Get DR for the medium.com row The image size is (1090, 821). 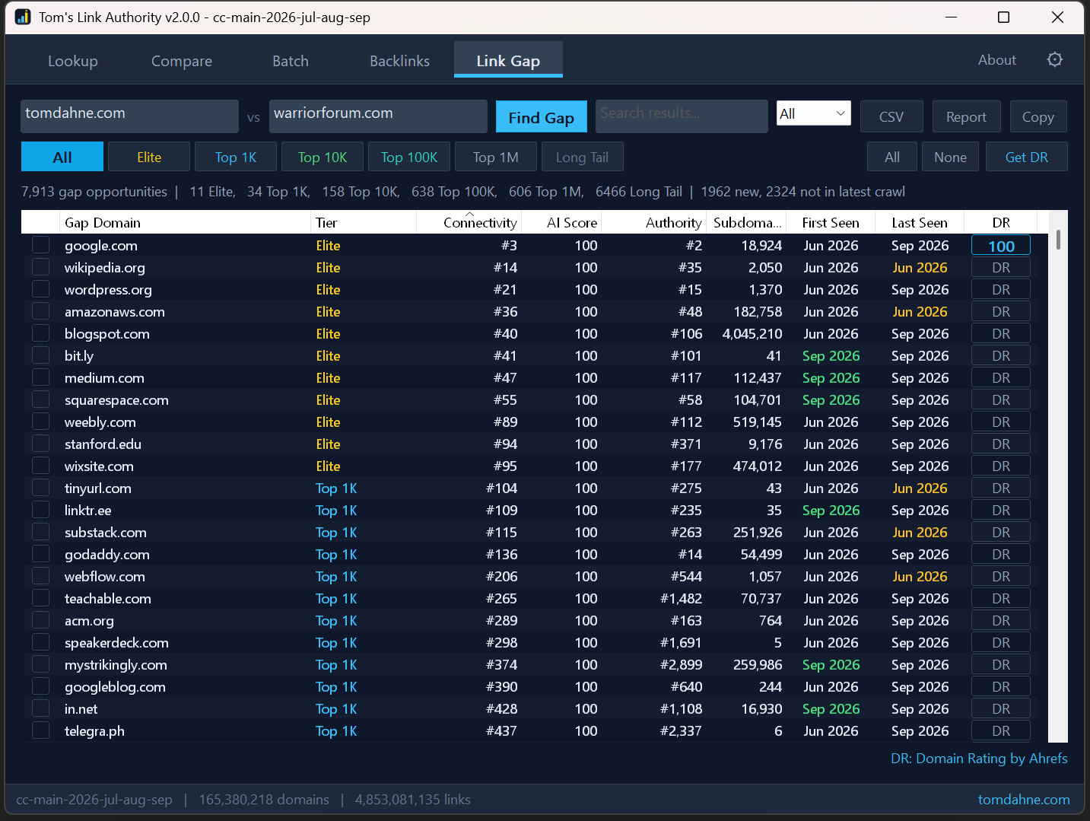click(x=1001, y=377)
